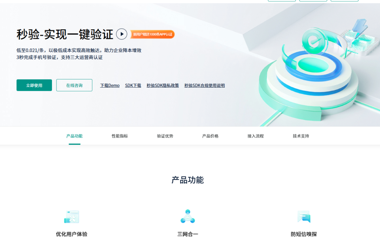The image size is (380, 241).
Task: Open the 下载Demo link
Action: (x=109, y=85)
